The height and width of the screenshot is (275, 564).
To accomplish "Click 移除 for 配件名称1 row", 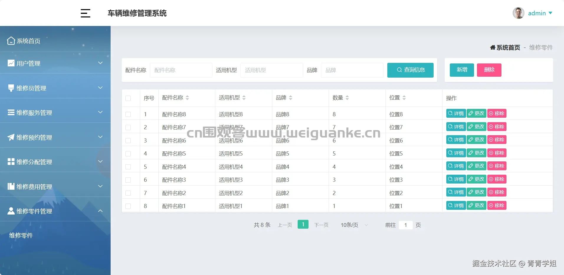I will pyautogui.click(x=497, y=205).
